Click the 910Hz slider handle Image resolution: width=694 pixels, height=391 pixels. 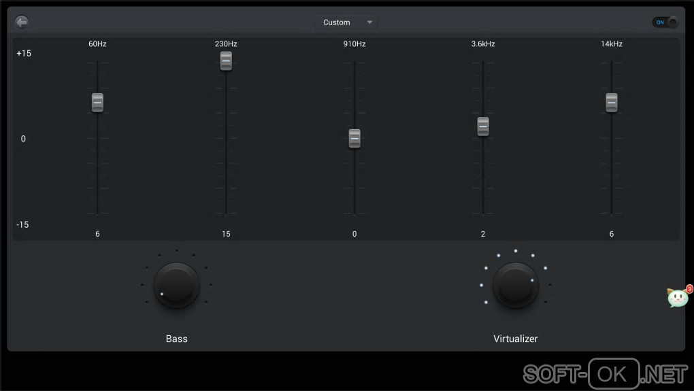click(x=354, y=139)
